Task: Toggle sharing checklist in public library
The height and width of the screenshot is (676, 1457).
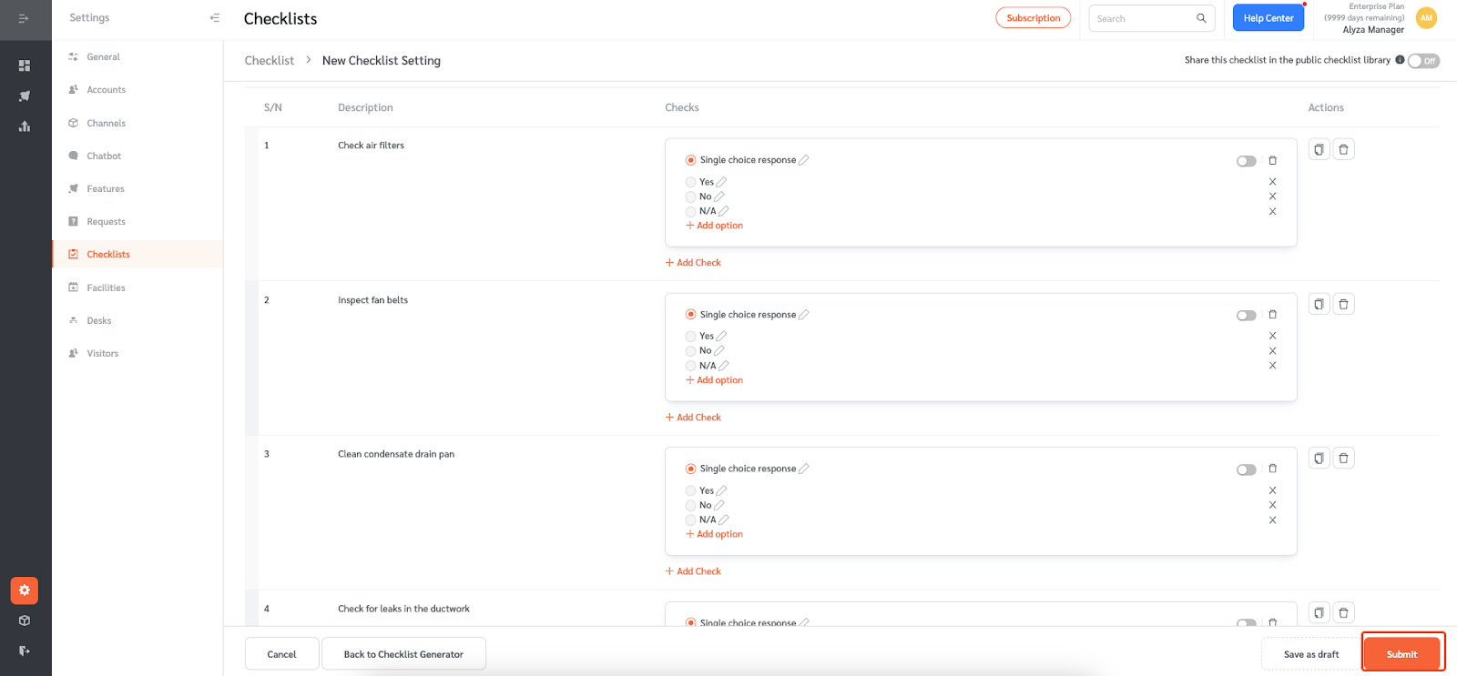Action: (1423, 61)
